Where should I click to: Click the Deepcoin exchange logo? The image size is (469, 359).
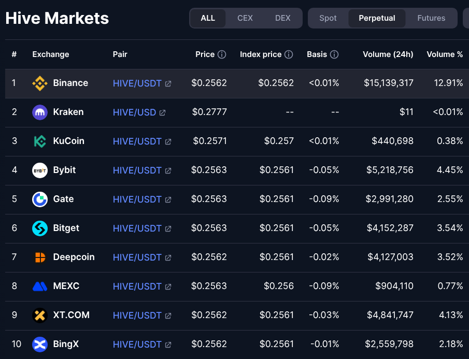pyautogui.click(x=40, y=257)
